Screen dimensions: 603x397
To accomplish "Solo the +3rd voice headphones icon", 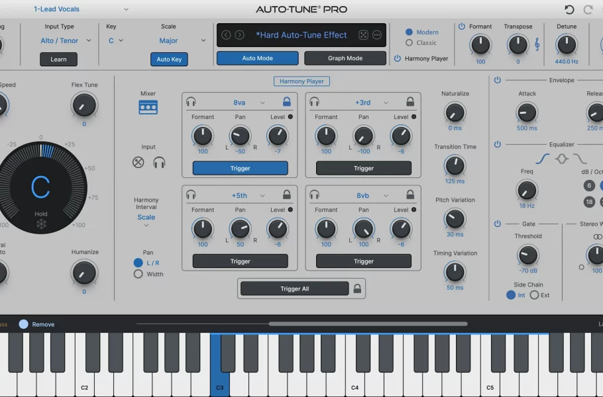I will [x=314, y=102].
